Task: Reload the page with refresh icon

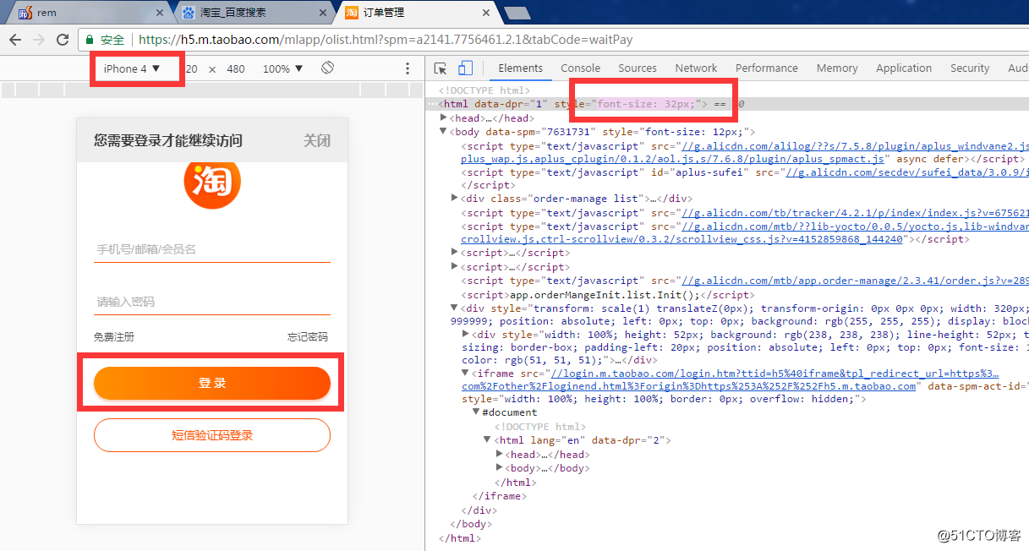Action: pos(63,40)
